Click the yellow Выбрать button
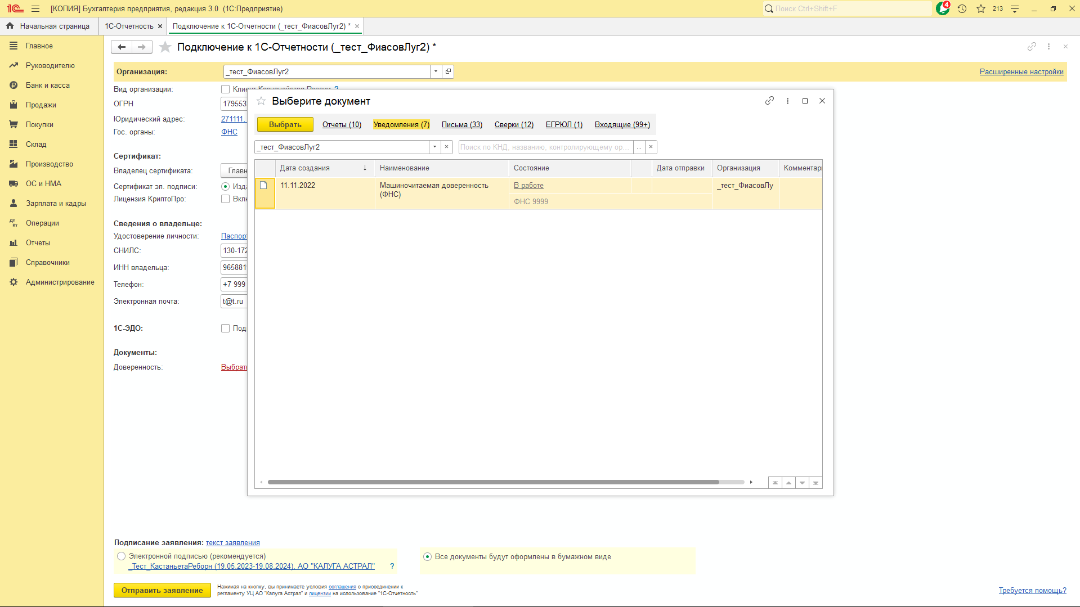Viewport: 1080px width, 607px height. pyautogui.click(x=285, y=124)
